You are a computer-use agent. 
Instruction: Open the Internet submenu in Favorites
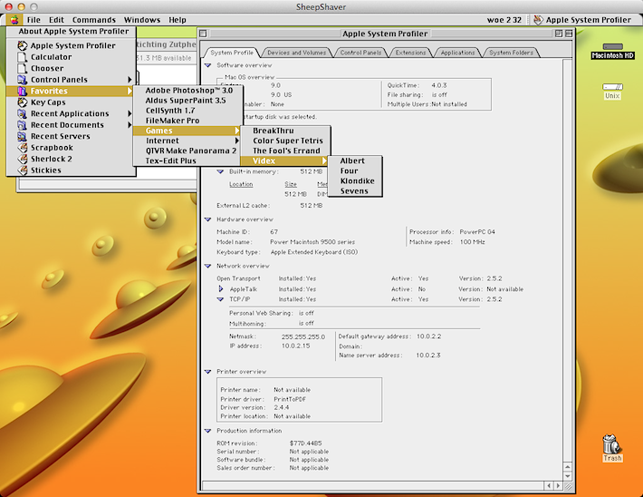(188, 141)
